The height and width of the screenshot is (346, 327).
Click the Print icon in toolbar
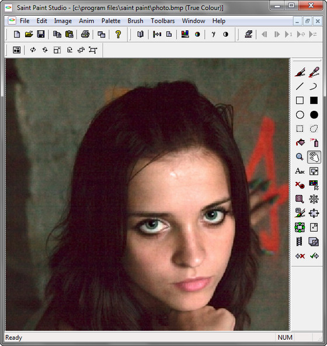coord(85,34)
